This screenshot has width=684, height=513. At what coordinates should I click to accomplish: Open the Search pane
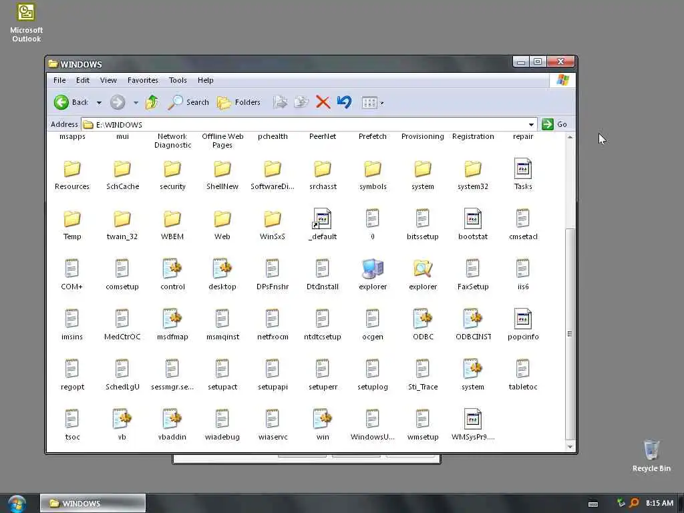188,102
